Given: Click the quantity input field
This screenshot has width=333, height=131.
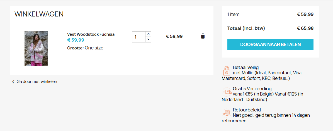Looking at the screenshot, I should [x=138, y=37].
